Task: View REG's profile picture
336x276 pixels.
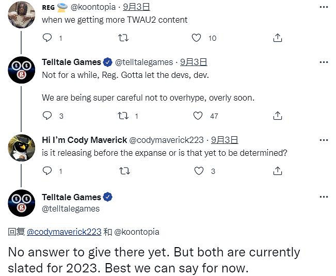Action: point(21,14)
